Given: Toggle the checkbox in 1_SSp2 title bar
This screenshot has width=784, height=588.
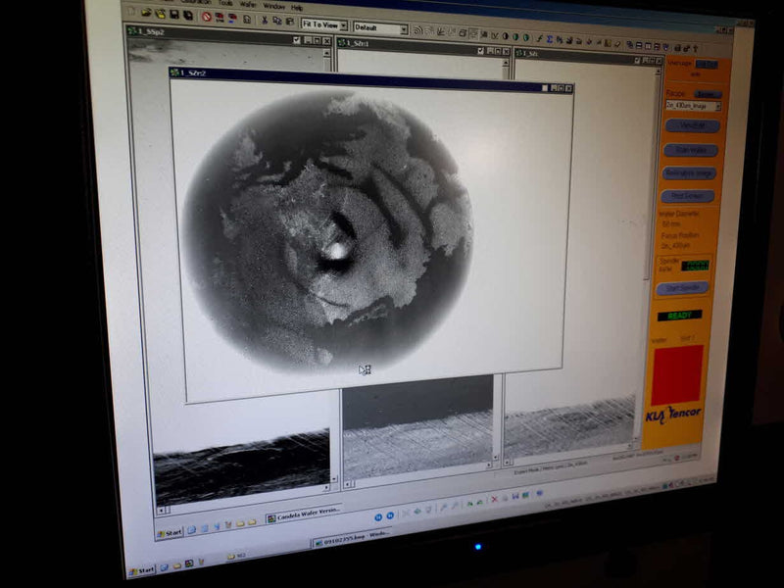Looking at the screenshot, I should coord(297,40).
